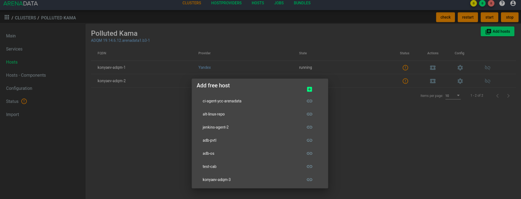Click the ADQM bundle version link
The height and width of the screenshot is (199, 521).
[x=120, y=41]
